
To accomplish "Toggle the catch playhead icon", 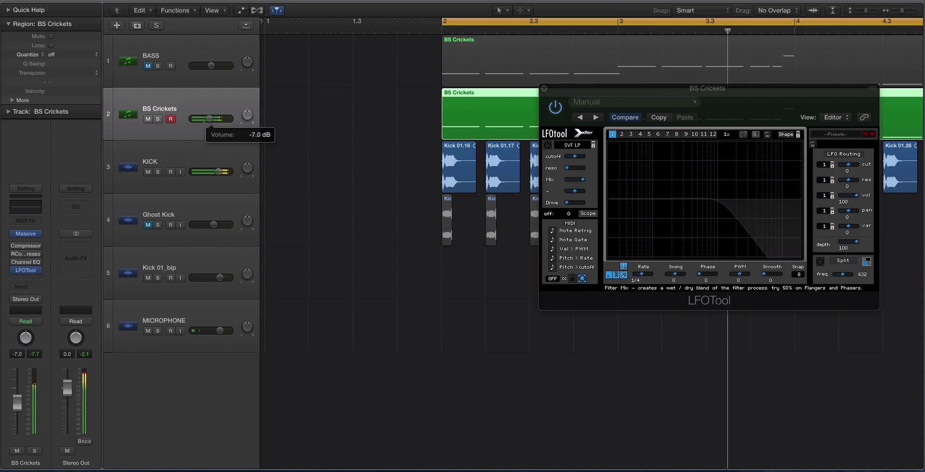I will click(x=277, y=10).
